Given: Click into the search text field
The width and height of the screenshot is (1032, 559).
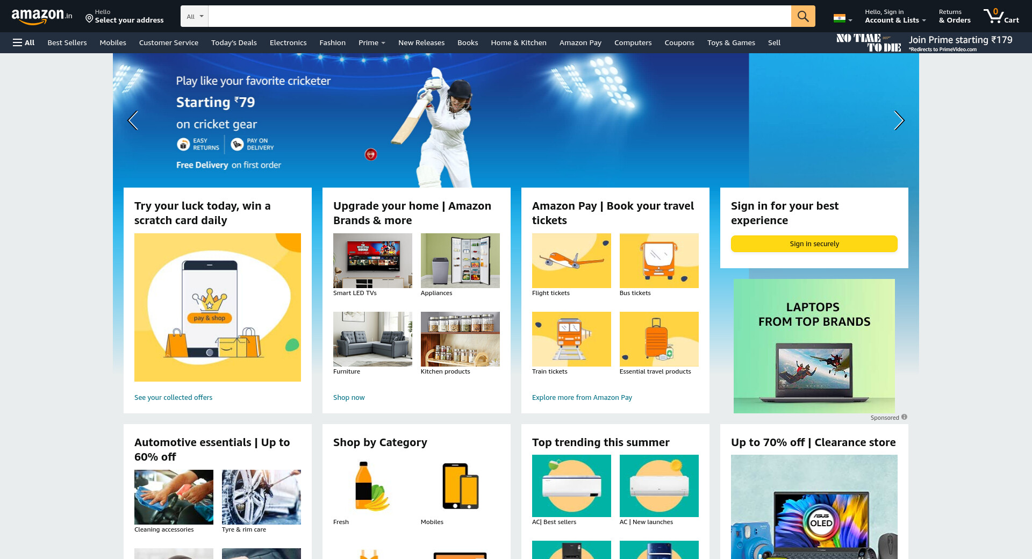Looking at the screenshot, I should tap(499, 16).
